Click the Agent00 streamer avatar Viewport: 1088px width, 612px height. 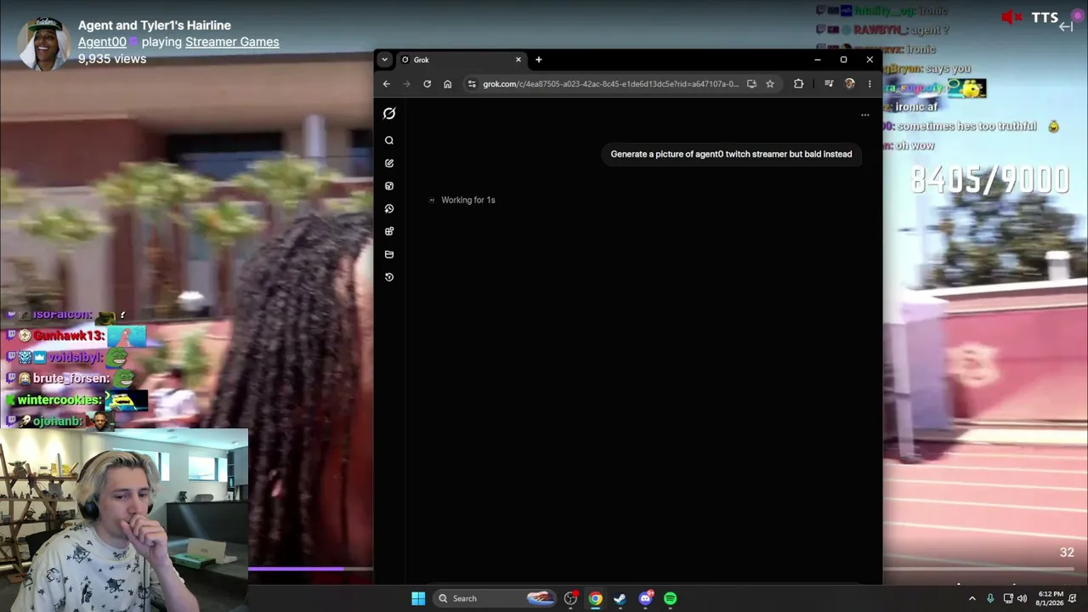pyautogui.click(x=44, y=42)
